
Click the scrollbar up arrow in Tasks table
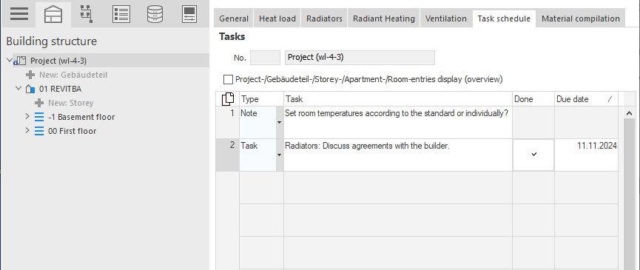pos(629,114)
